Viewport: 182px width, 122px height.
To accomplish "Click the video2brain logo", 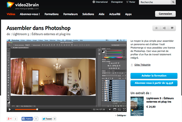I will point(23,5).
